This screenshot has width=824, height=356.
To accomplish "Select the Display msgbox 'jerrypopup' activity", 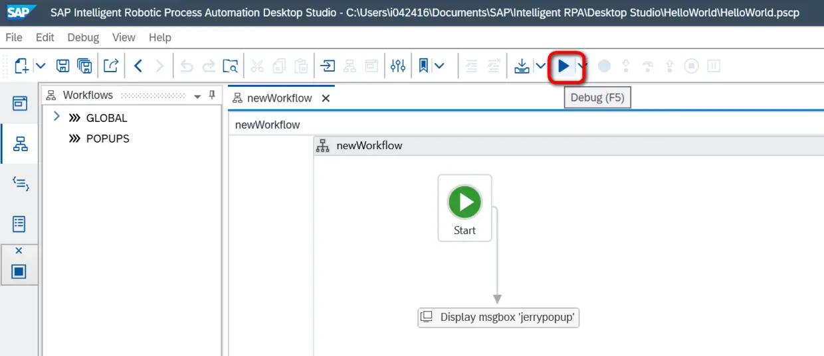I will tap(499, 318).
